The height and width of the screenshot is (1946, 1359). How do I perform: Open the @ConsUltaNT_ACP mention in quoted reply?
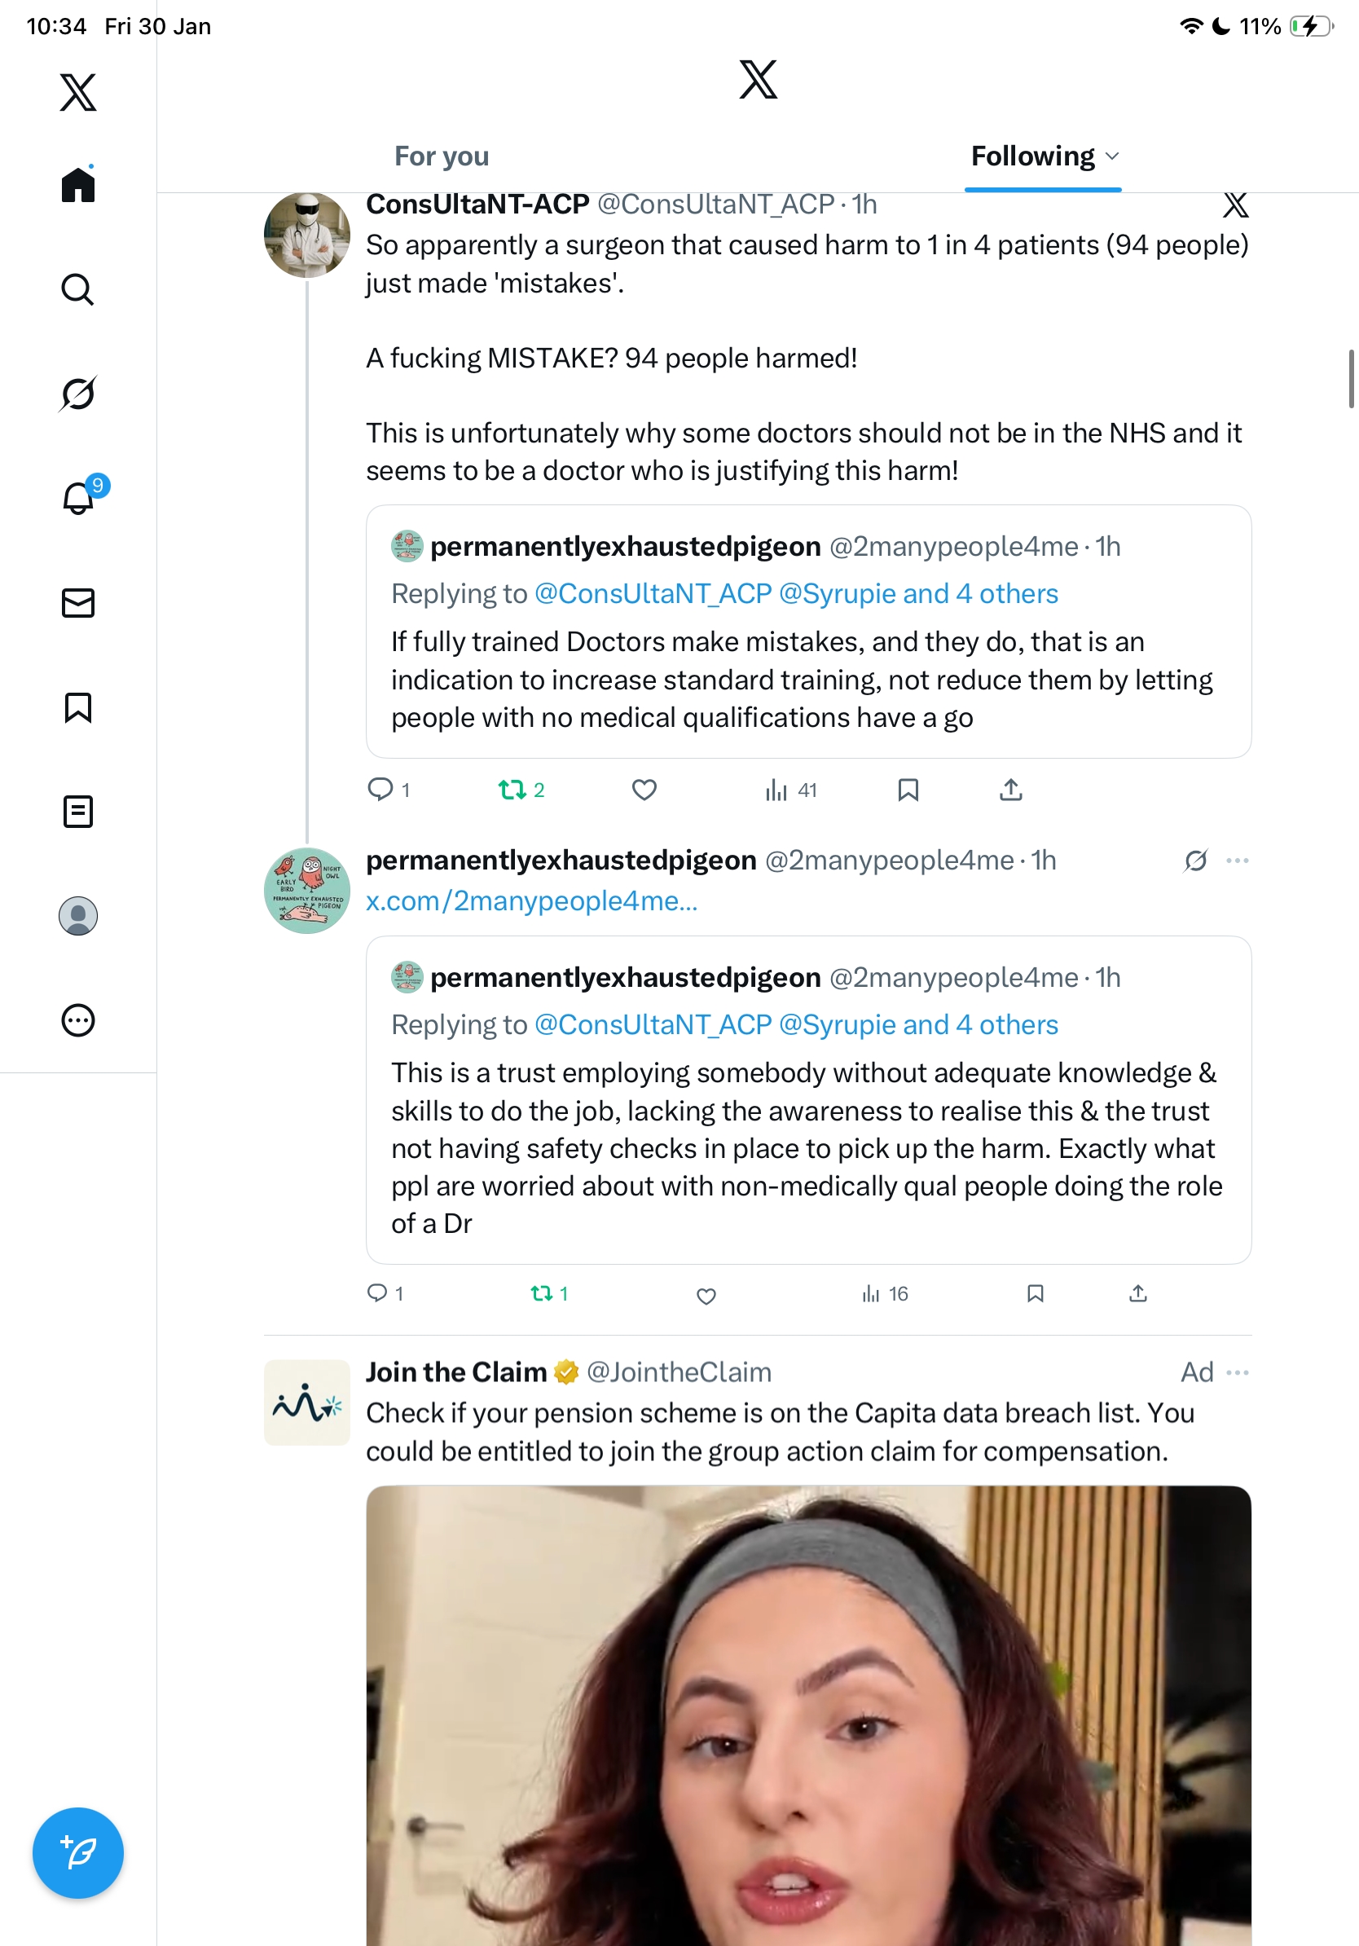coord(653,1024)
